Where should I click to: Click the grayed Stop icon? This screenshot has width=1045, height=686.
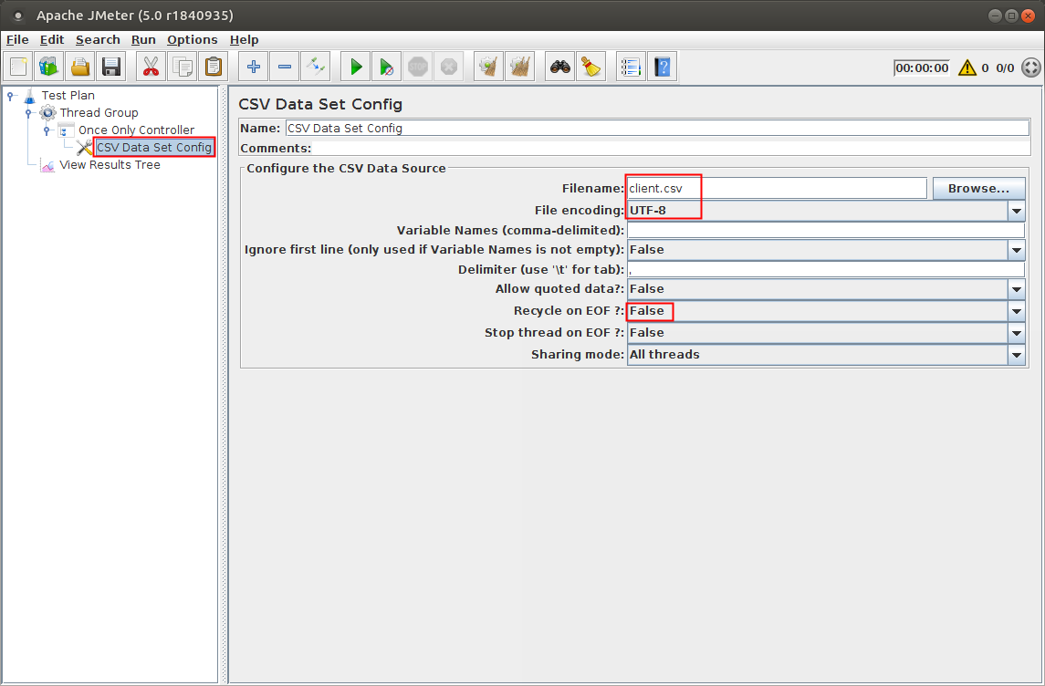(418, 67)
